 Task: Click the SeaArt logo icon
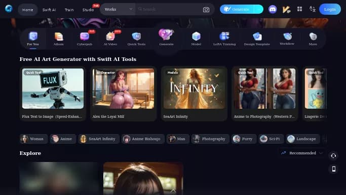click(x=9, y=9)
